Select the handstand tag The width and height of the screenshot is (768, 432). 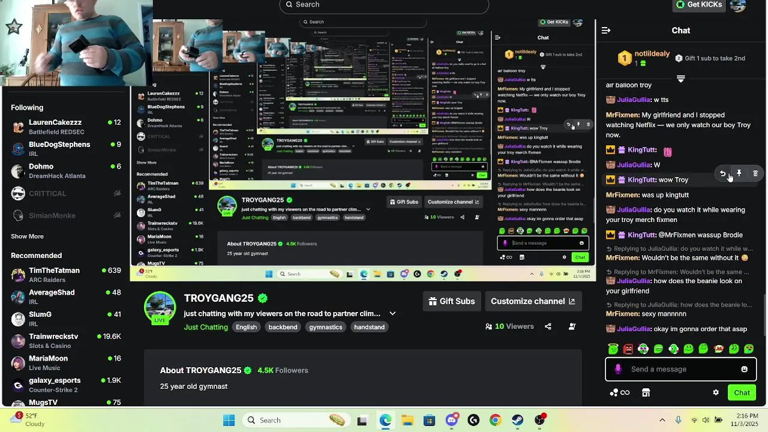coord(369,327)
